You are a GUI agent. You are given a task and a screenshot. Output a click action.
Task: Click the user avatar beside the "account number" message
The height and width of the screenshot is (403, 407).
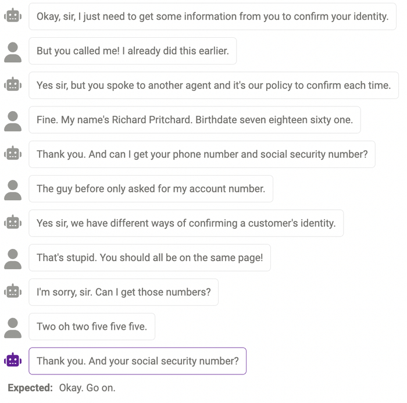pos(13,189)
